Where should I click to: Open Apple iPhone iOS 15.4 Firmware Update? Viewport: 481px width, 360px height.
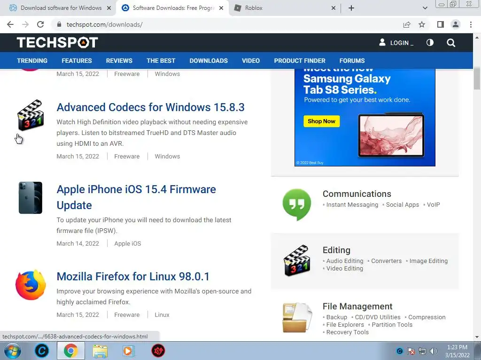tap(136, 197)
